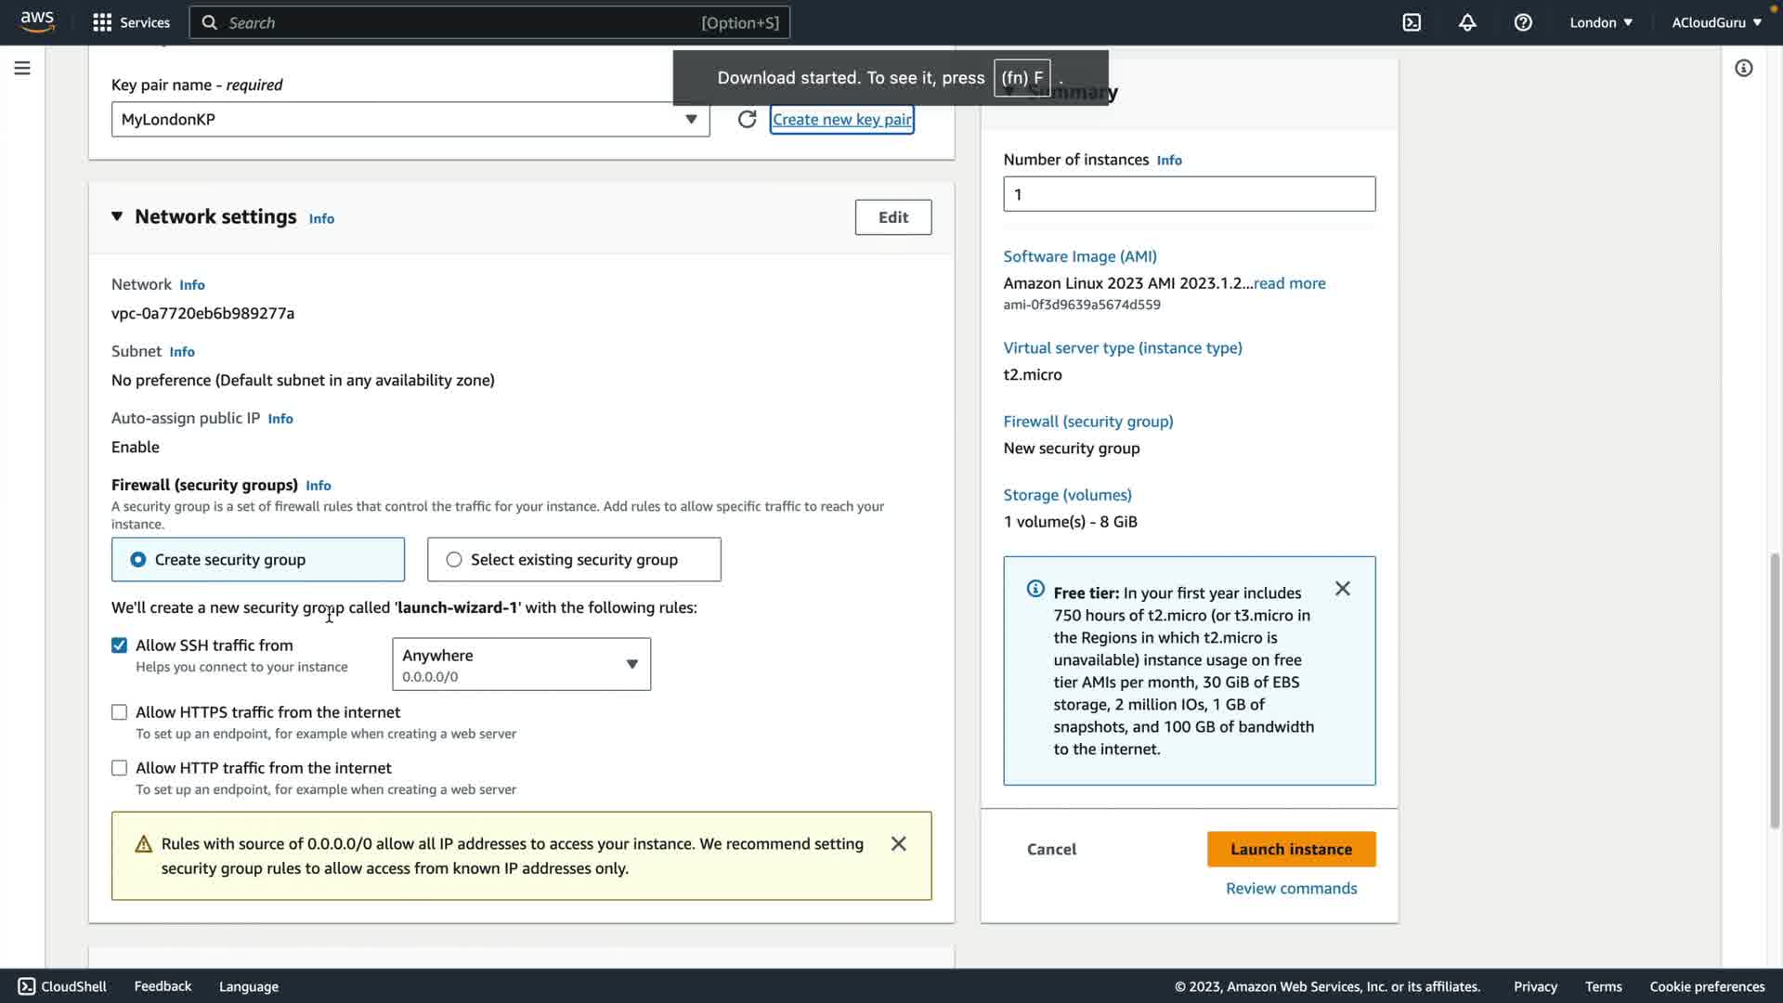Open the help question mark icon
The height and width of the screenshot is (1003, 1783).
[1523, 22]
